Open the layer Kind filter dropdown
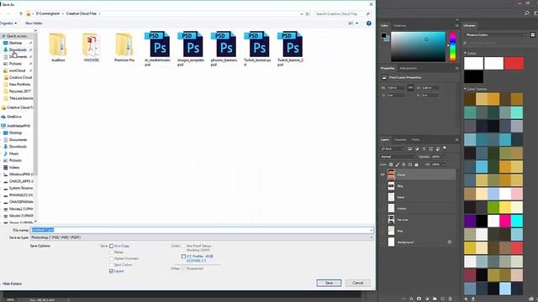Image resolution: width=538 pixels, height=302 pixels. point(393,149)
